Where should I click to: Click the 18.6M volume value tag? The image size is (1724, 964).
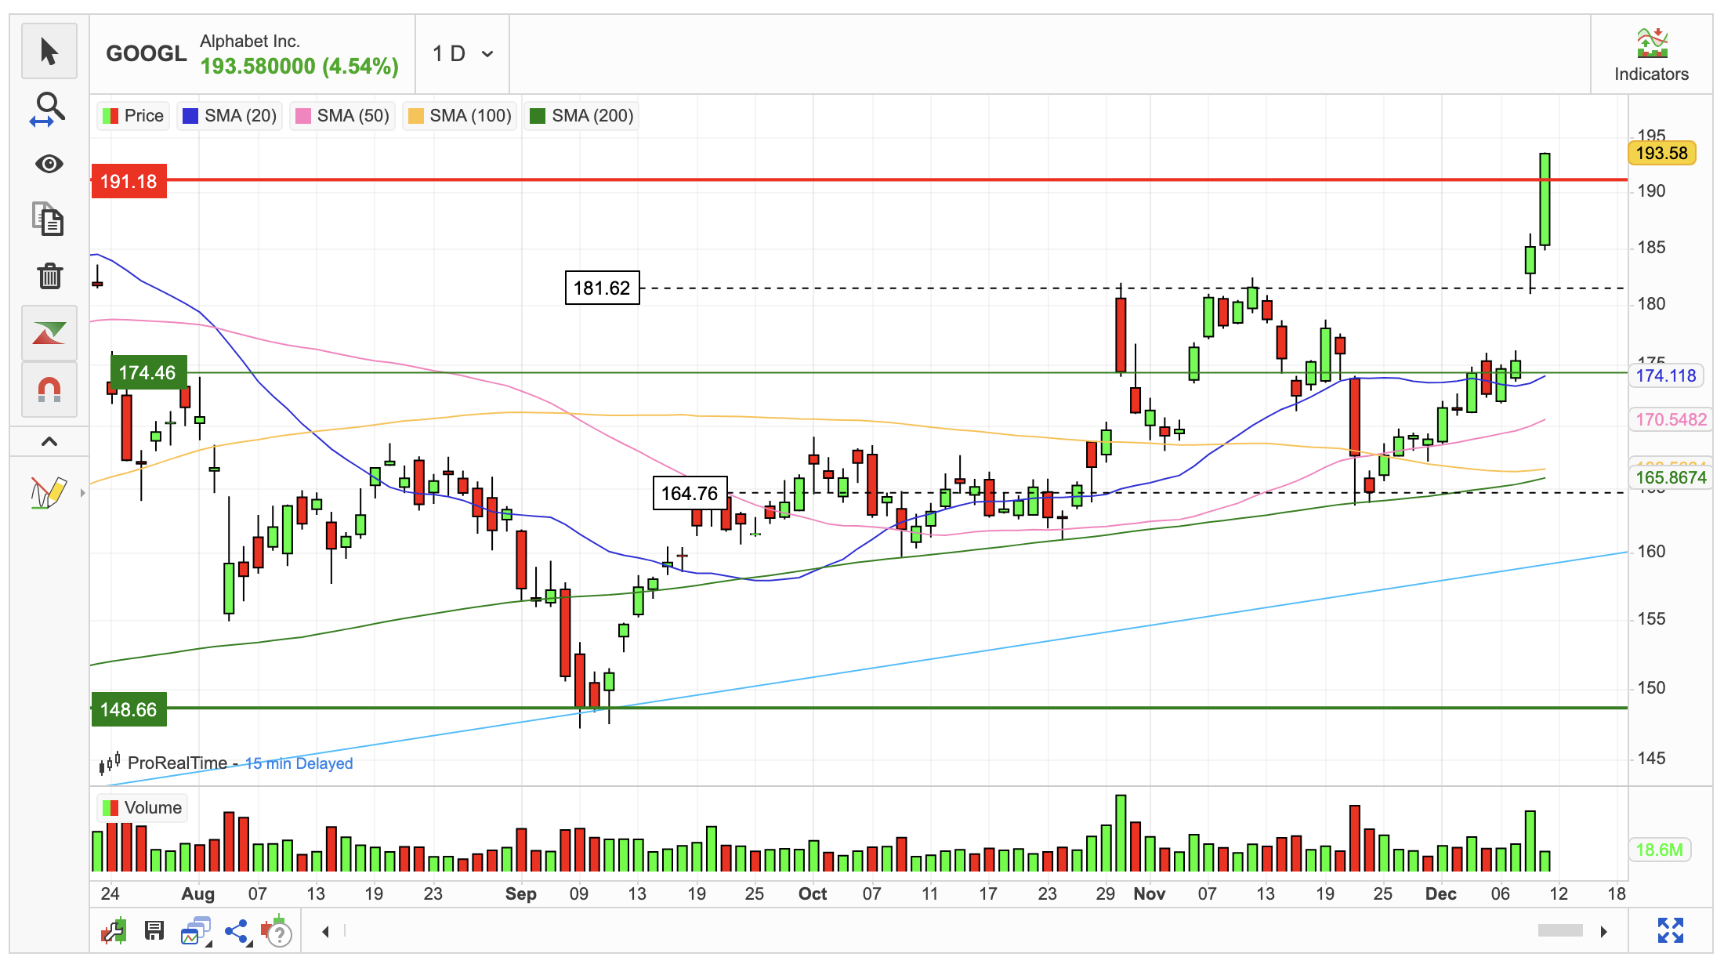[1659, 850]
